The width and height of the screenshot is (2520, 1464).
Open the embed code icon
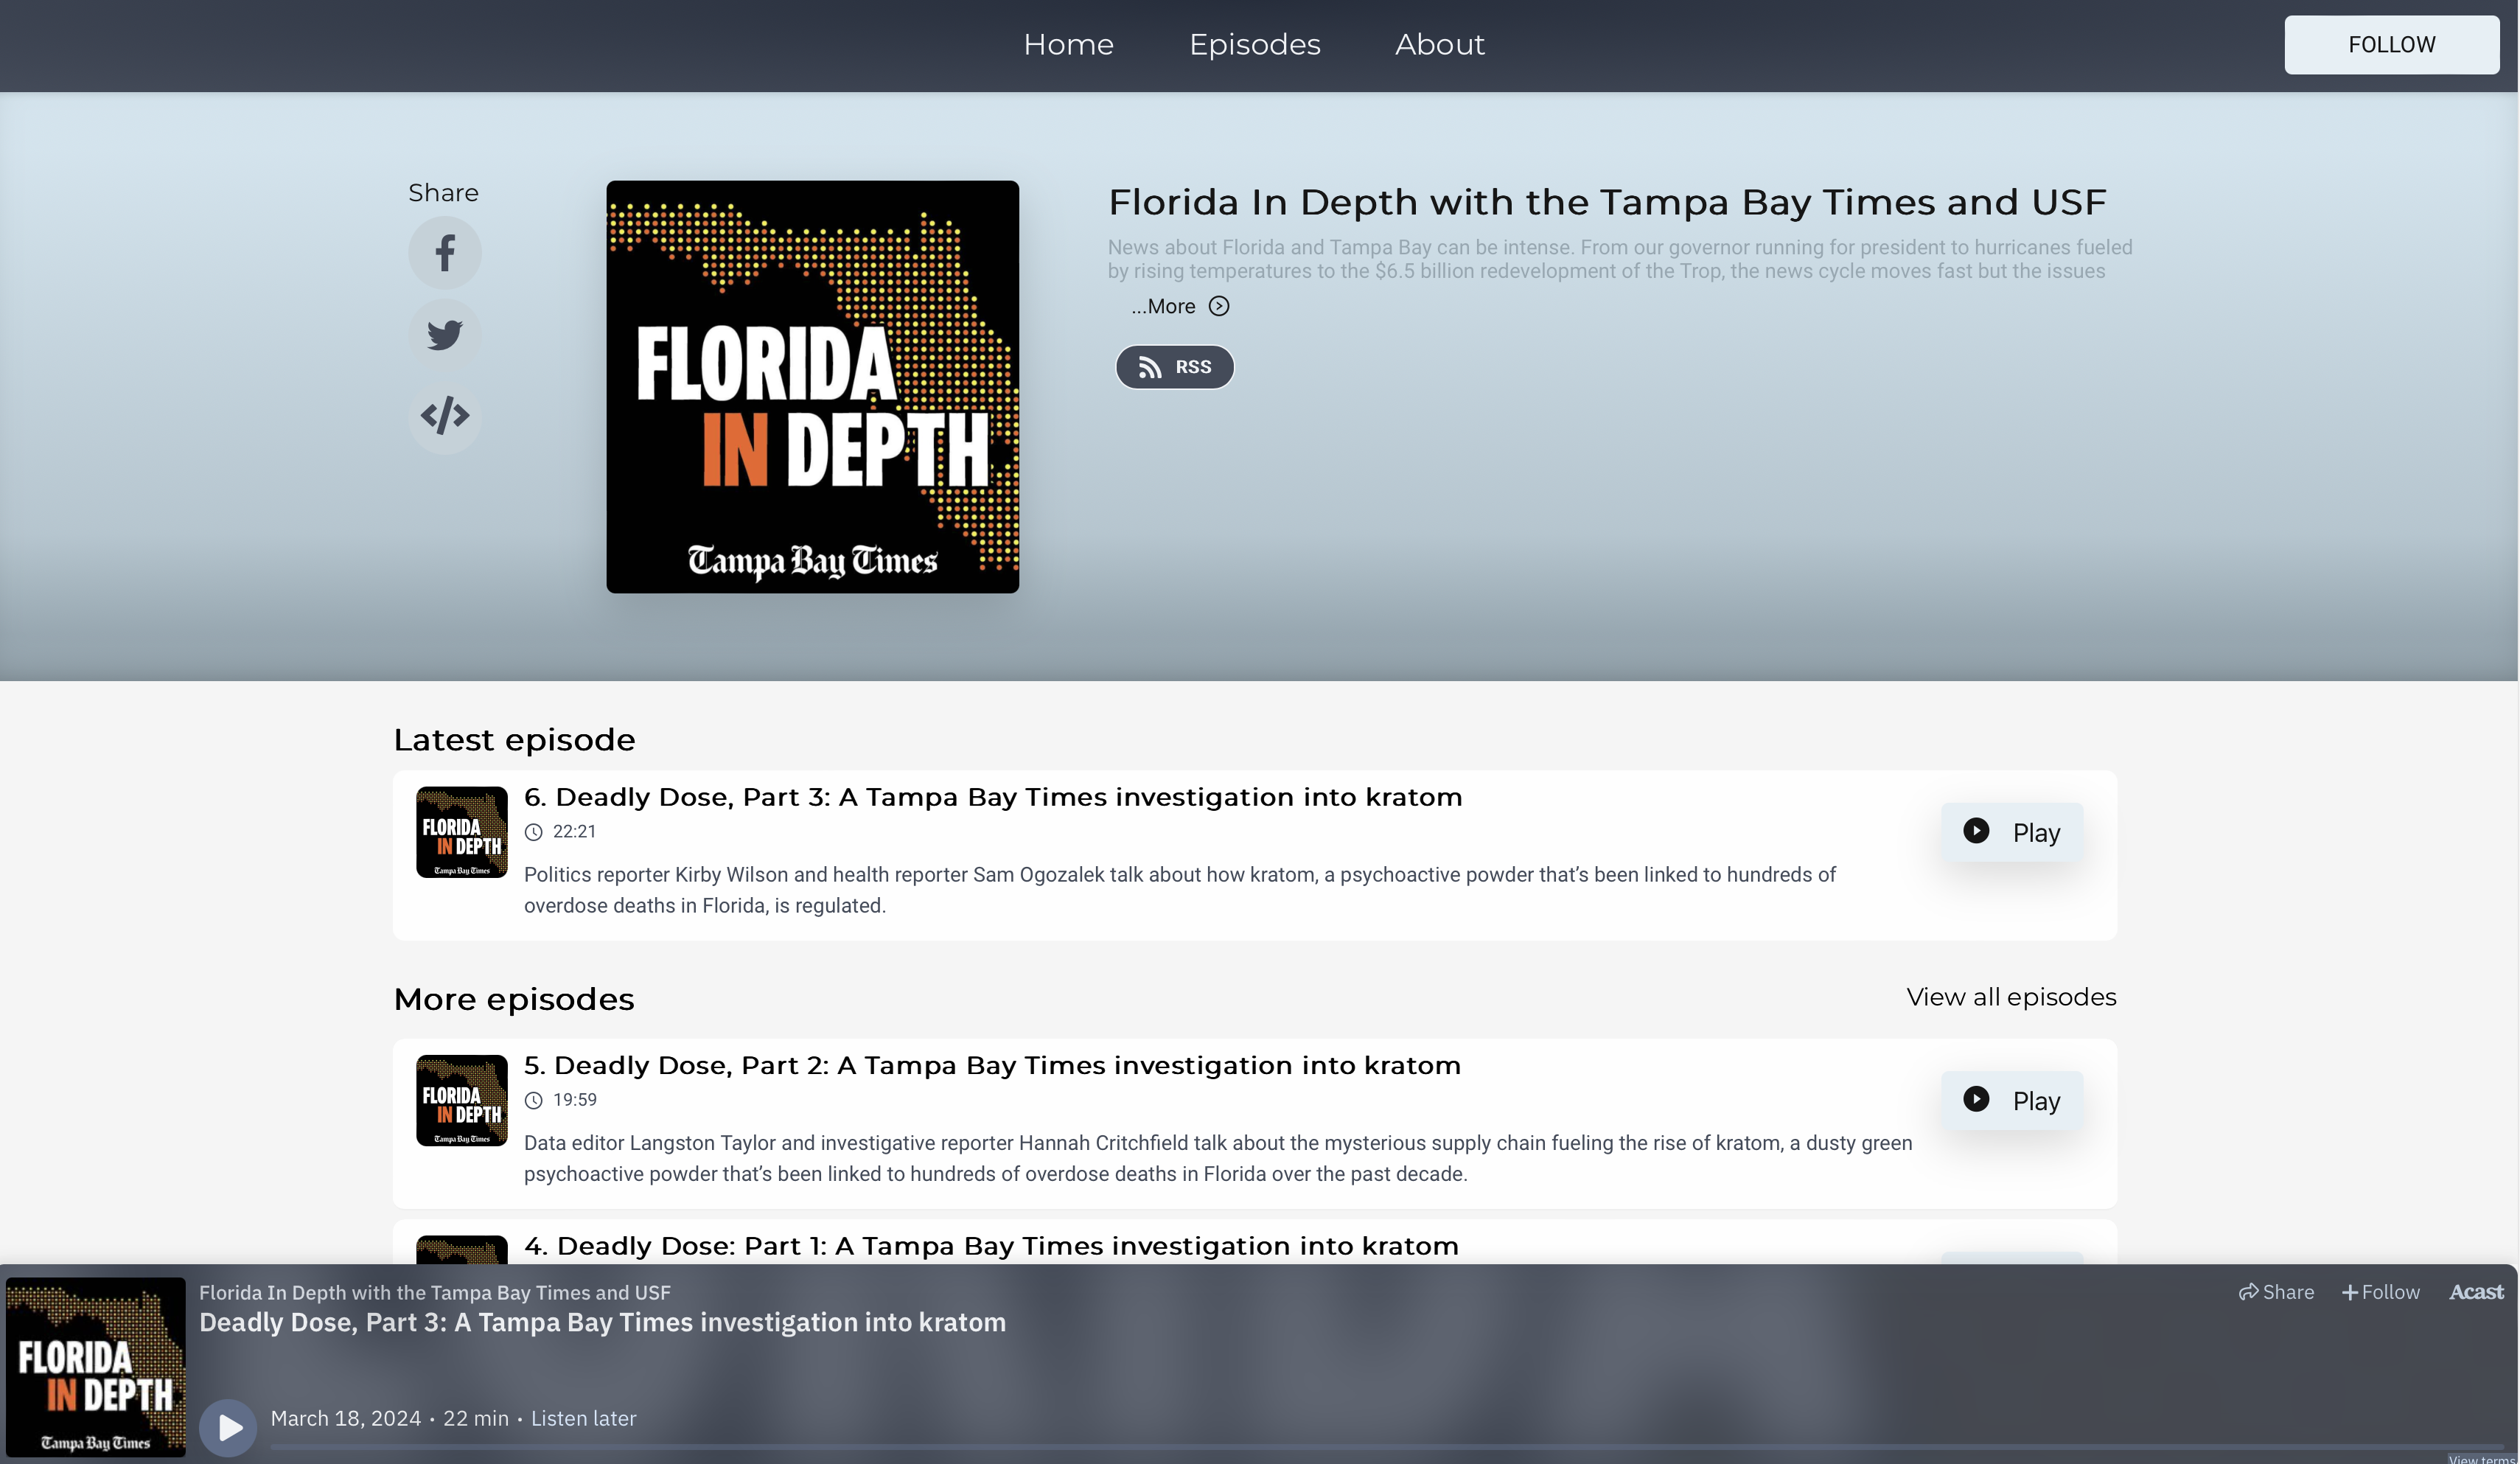point(444,415)
